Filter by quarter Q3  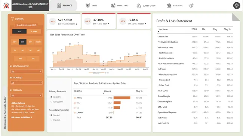pos(31,50)
